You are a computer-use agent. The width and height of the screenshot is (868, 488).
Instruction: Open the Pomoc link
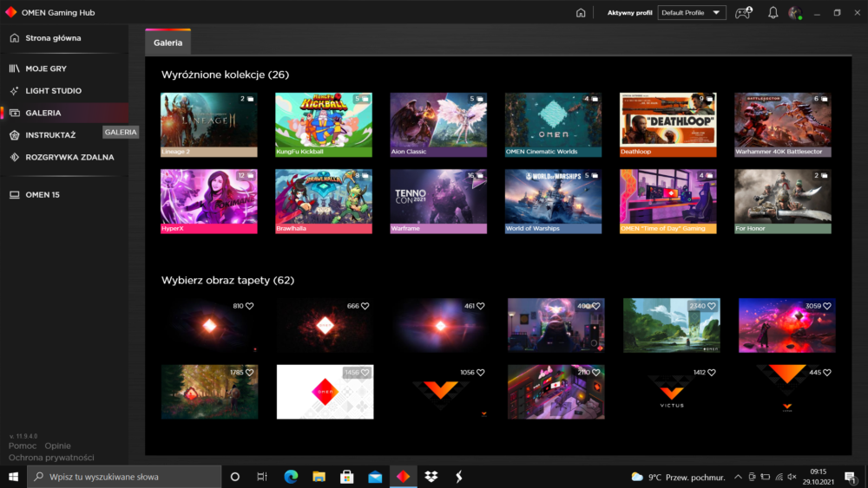[23, 446]
